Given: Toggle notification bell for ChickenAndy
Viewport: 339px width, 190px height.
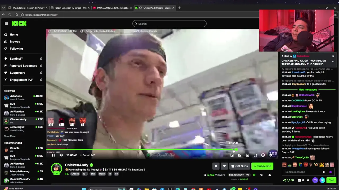Looking at the screenshot, I should click(x=216, y=166).
